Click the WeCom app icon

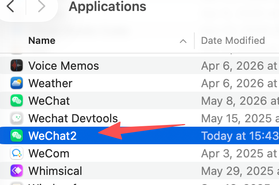click(x=17, y=153)
